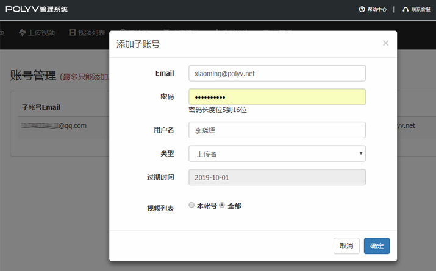436x271 pixels.
Task: Close the add sub-account dialog with X
Action: coord(385,43)
